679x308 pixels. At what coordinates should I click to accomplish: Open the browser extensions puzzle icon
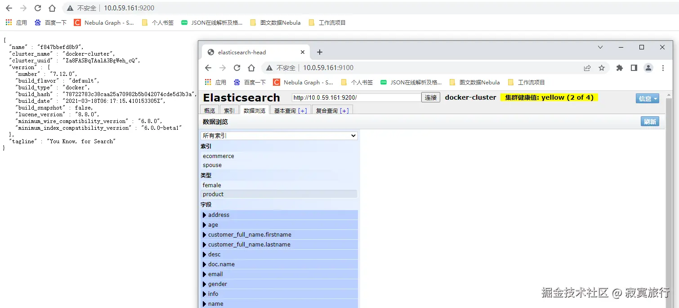click(x=620, y=68)
